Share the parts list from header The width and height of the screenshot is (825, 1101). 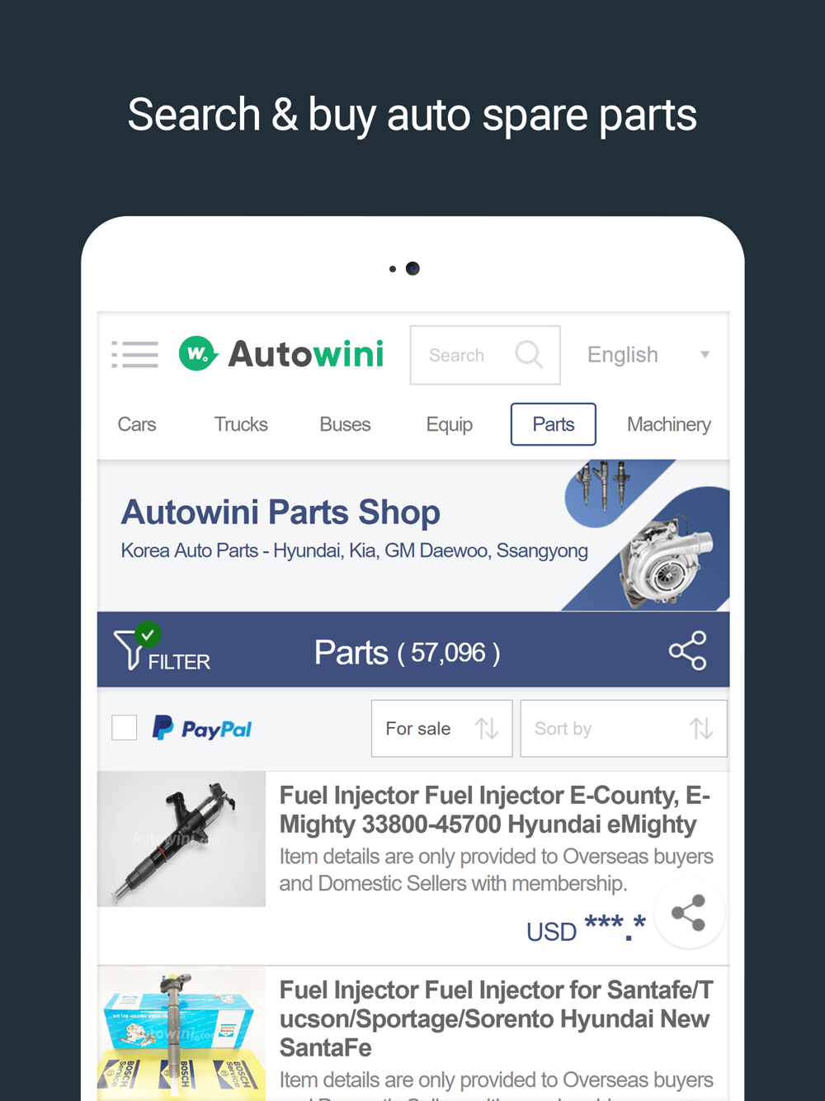[x=687, y=650]
